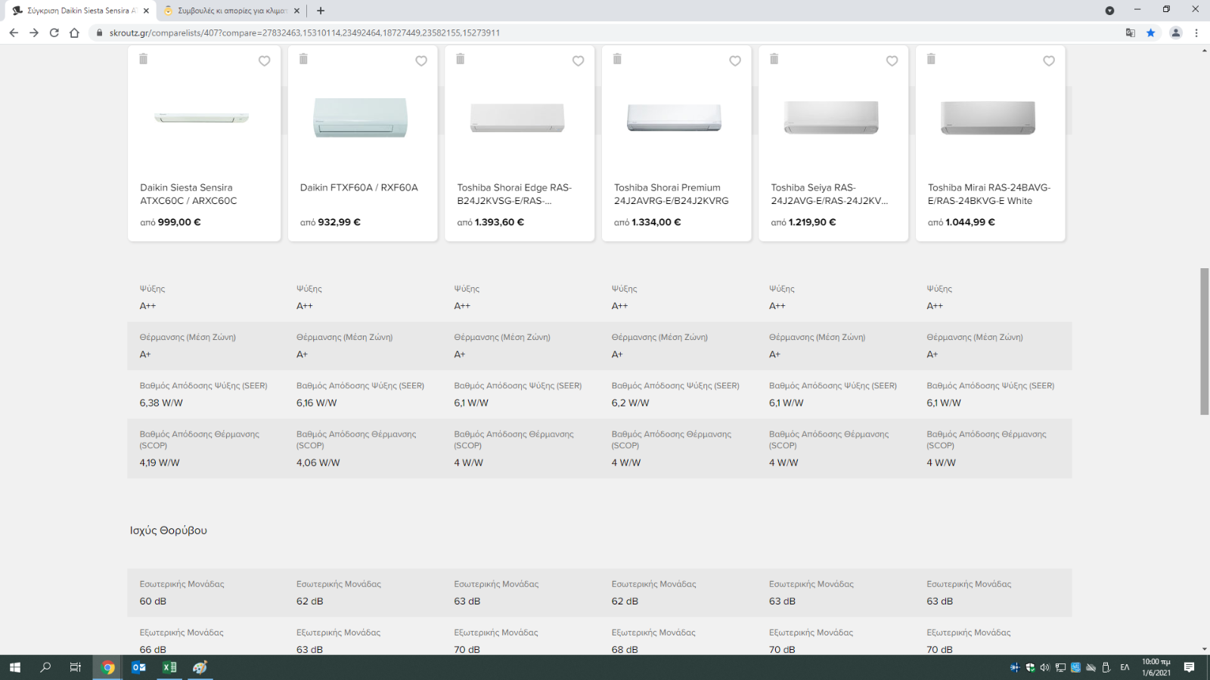Toggle heart on Toshiba Shorai Premium card
Screen dimensions: 1210x680
[735, 61]
